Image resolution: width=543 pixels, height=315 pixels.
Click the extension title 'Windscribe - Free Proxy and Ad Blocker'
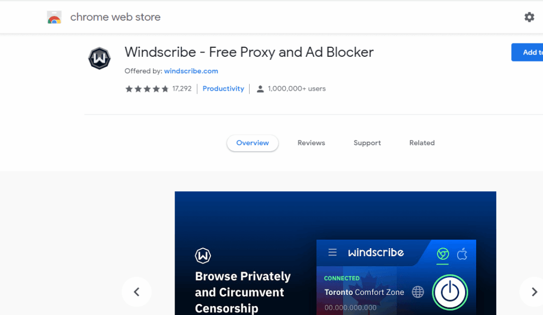[x=249, y=52]
